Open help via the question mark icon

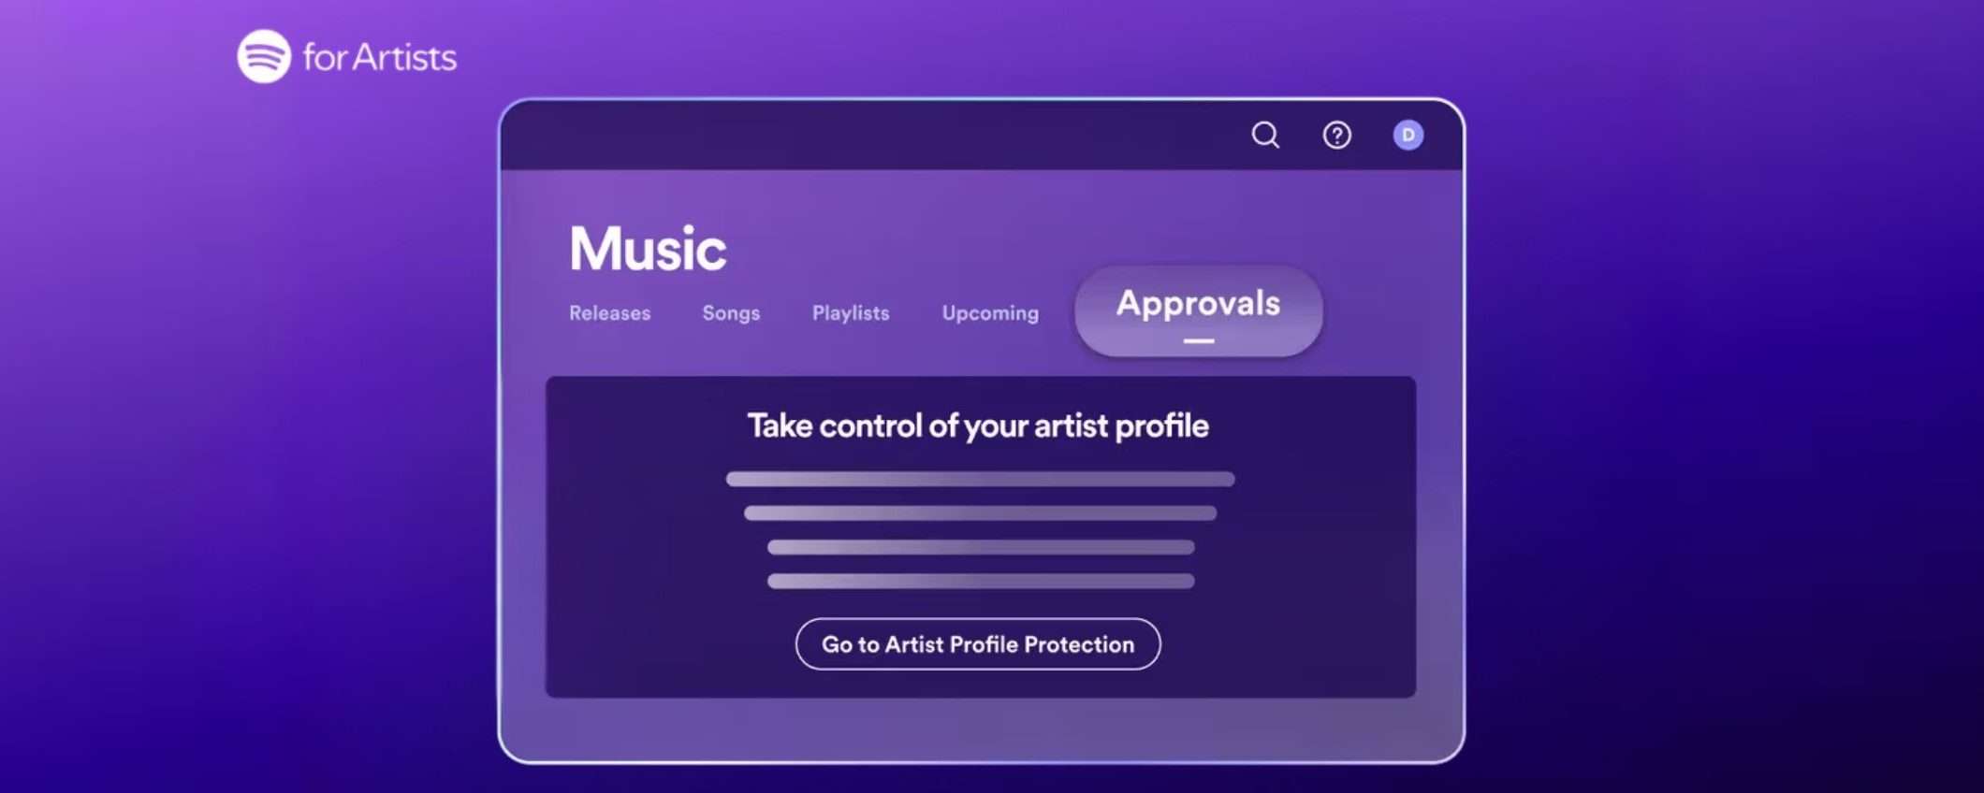1336,136
